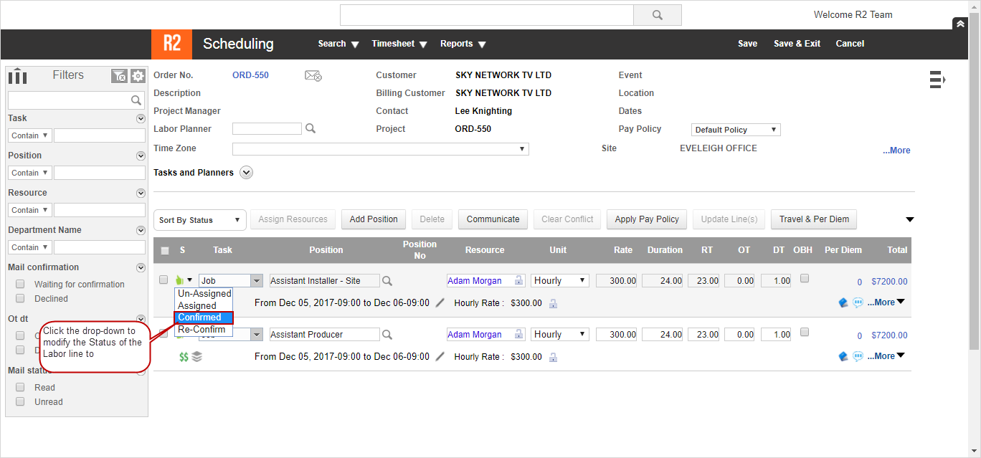This screenshot has height=458, width=981.
Task: Click the Rate field showing 300.00 in first row
Action: (616, 281)
